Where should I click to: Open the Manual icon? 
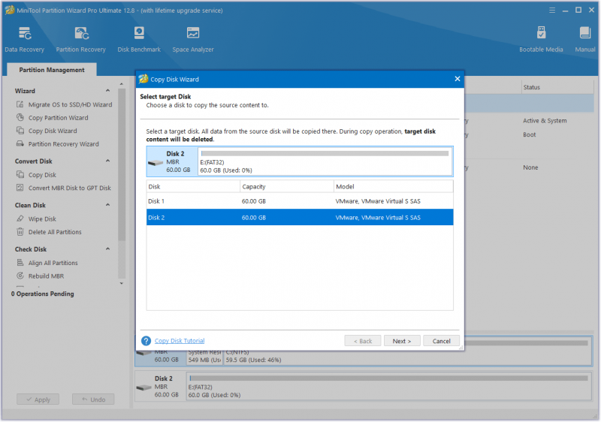585,40
